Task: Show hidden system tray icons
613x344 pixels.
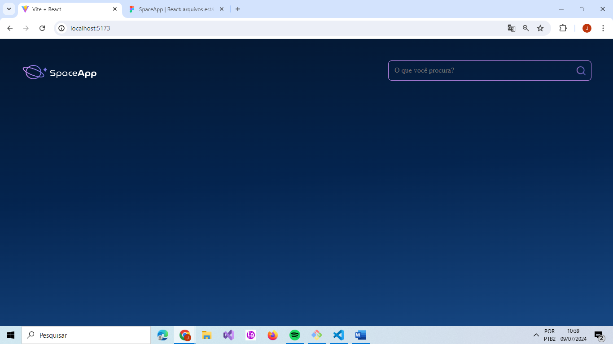Action: [536, 335]
